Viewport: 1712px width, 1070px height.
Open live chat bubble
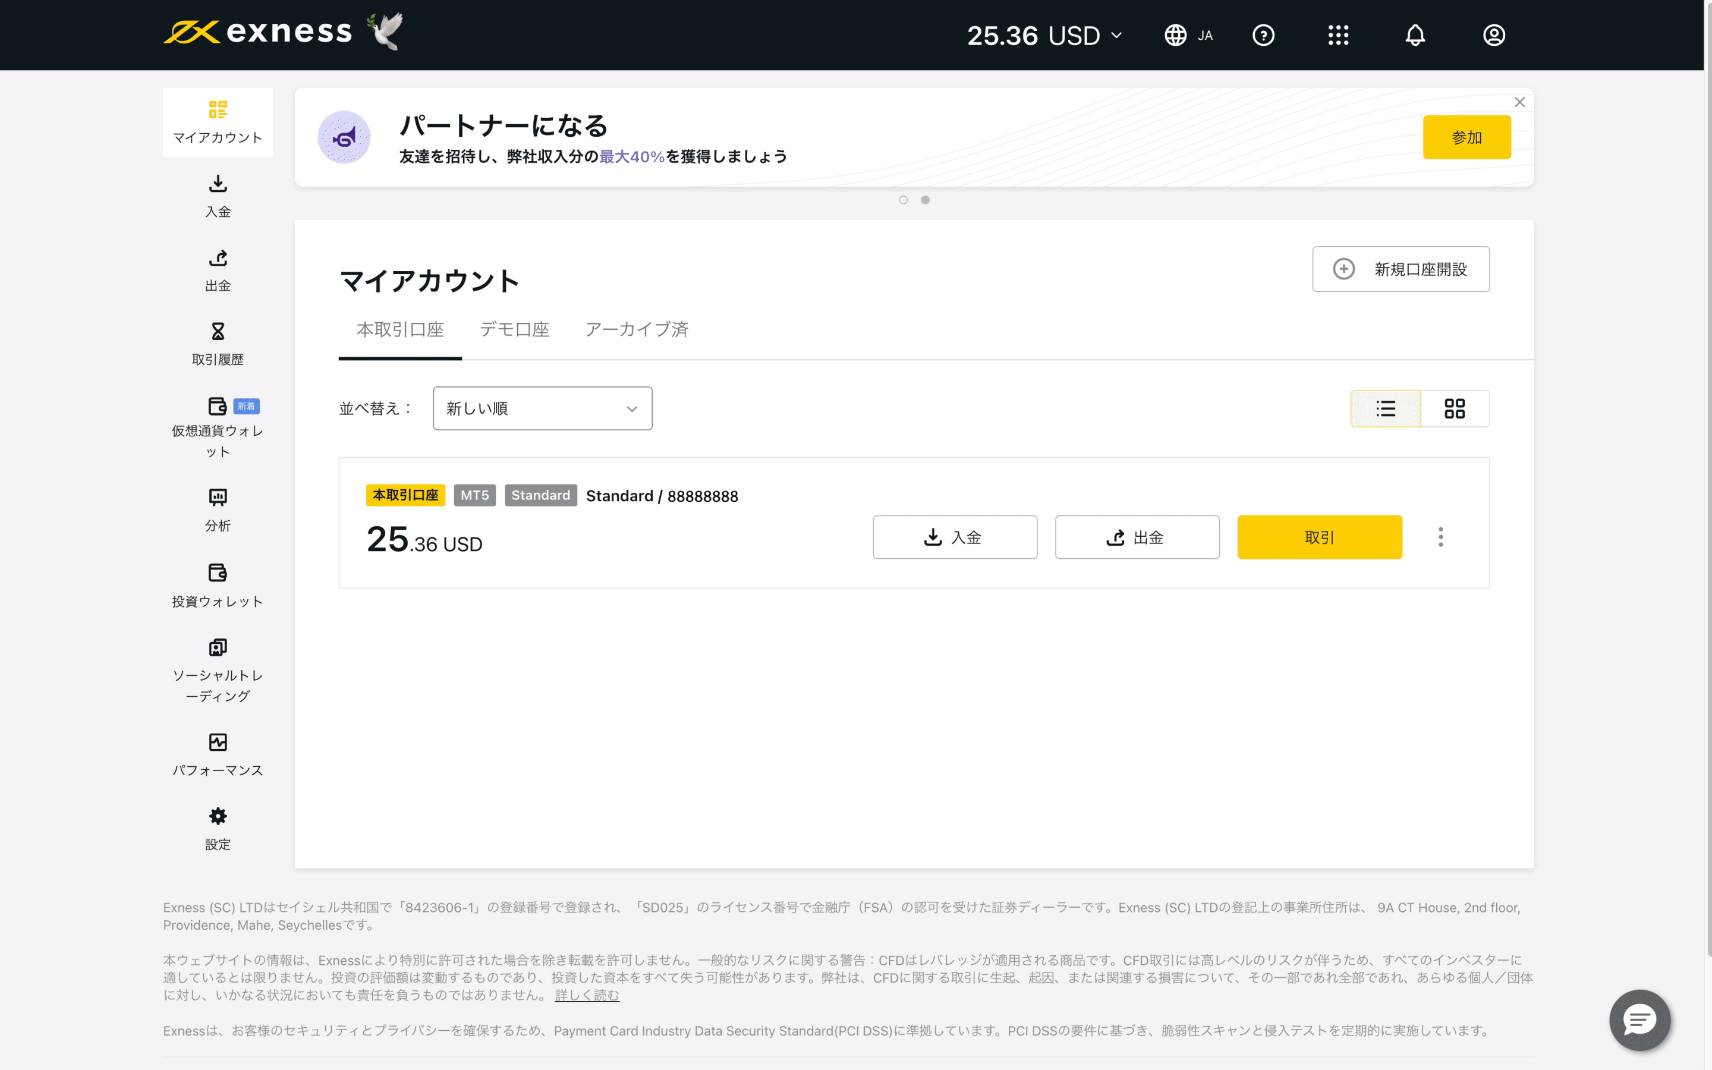coord(1640,1021)
